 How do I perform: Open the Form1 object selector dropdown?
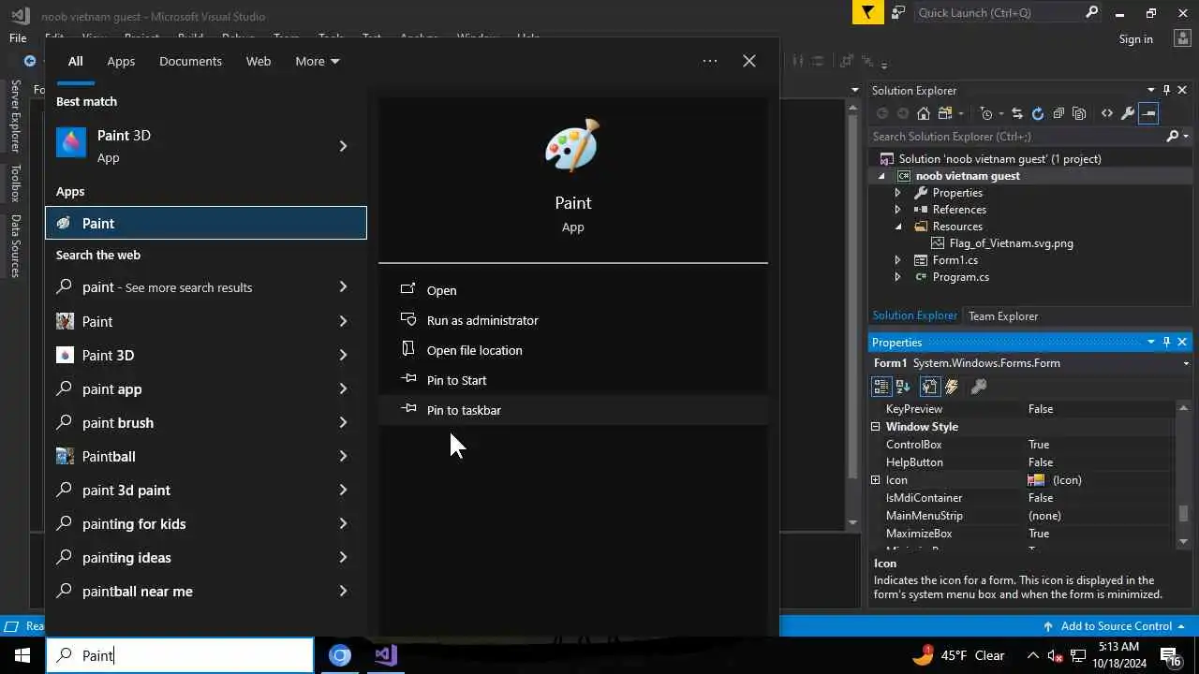point(1186,363)
